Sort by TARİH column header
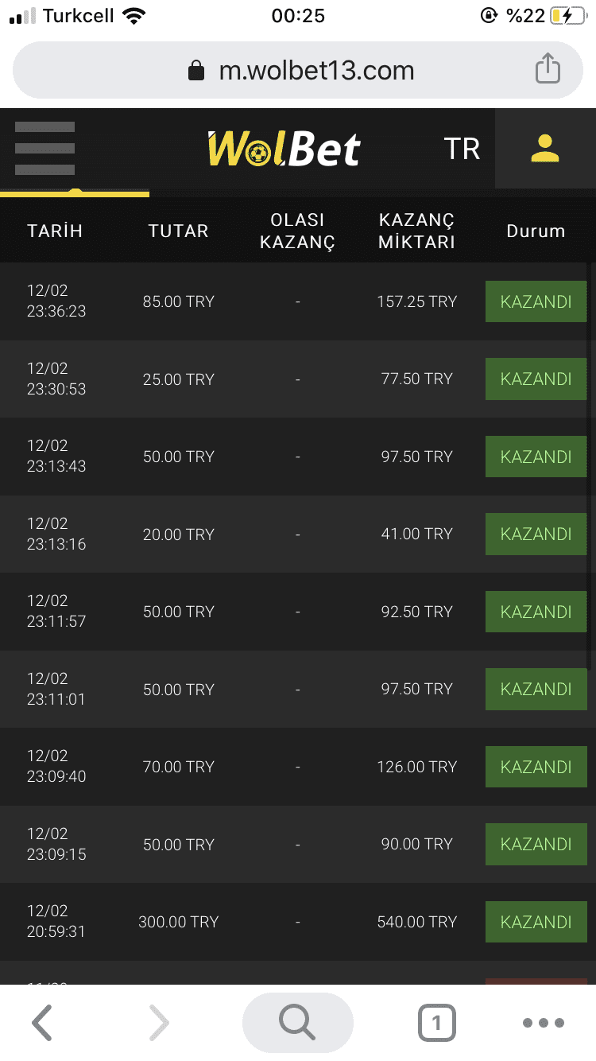This screenshot has height=1061, width=596. [55, 231]
